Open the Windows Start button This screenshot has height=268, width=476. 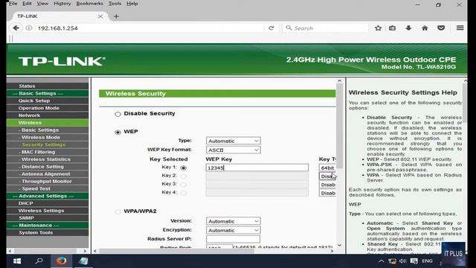[17, 261]
